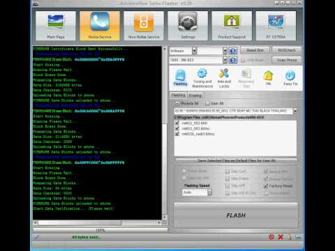Toggle the greyed USB Mode checkbox
Screen dimensions: 335x251
(243, 60)
